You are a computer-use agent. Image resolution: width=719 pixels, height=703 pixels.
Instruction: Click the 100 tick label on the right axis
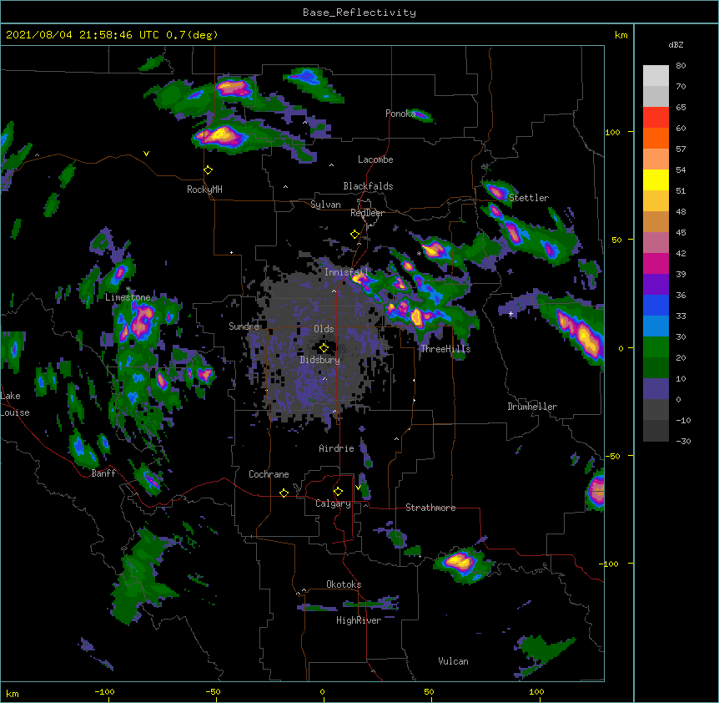[612, 132]
